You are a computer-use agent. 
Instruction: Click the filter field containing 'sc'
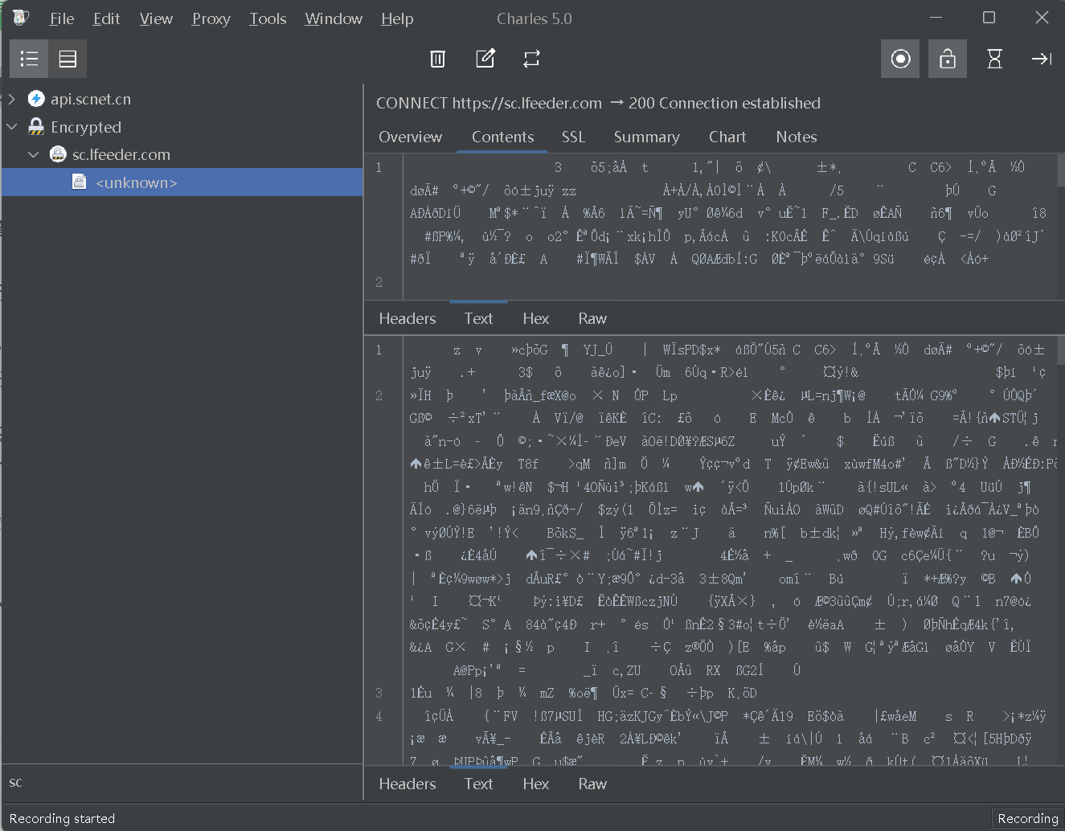pyautogui.click(x=182, y=782)
